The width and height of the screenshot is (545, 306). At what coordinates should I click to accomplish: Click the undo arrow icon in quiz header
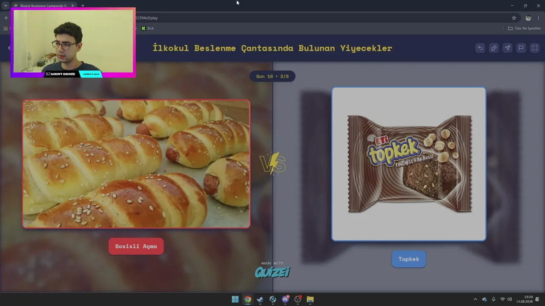pos(480,48)
